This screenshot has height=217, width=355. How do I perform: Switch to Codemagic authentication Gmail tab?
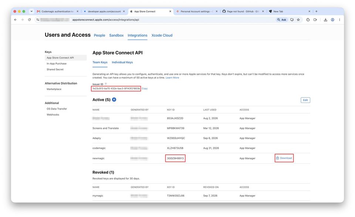pyautogui.click(x=58, y=11)
